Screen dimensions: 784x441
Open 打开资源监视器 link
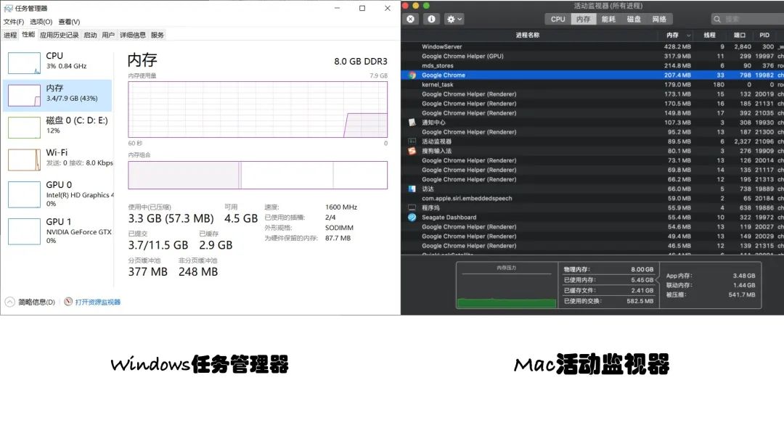[x=97, y=302]
